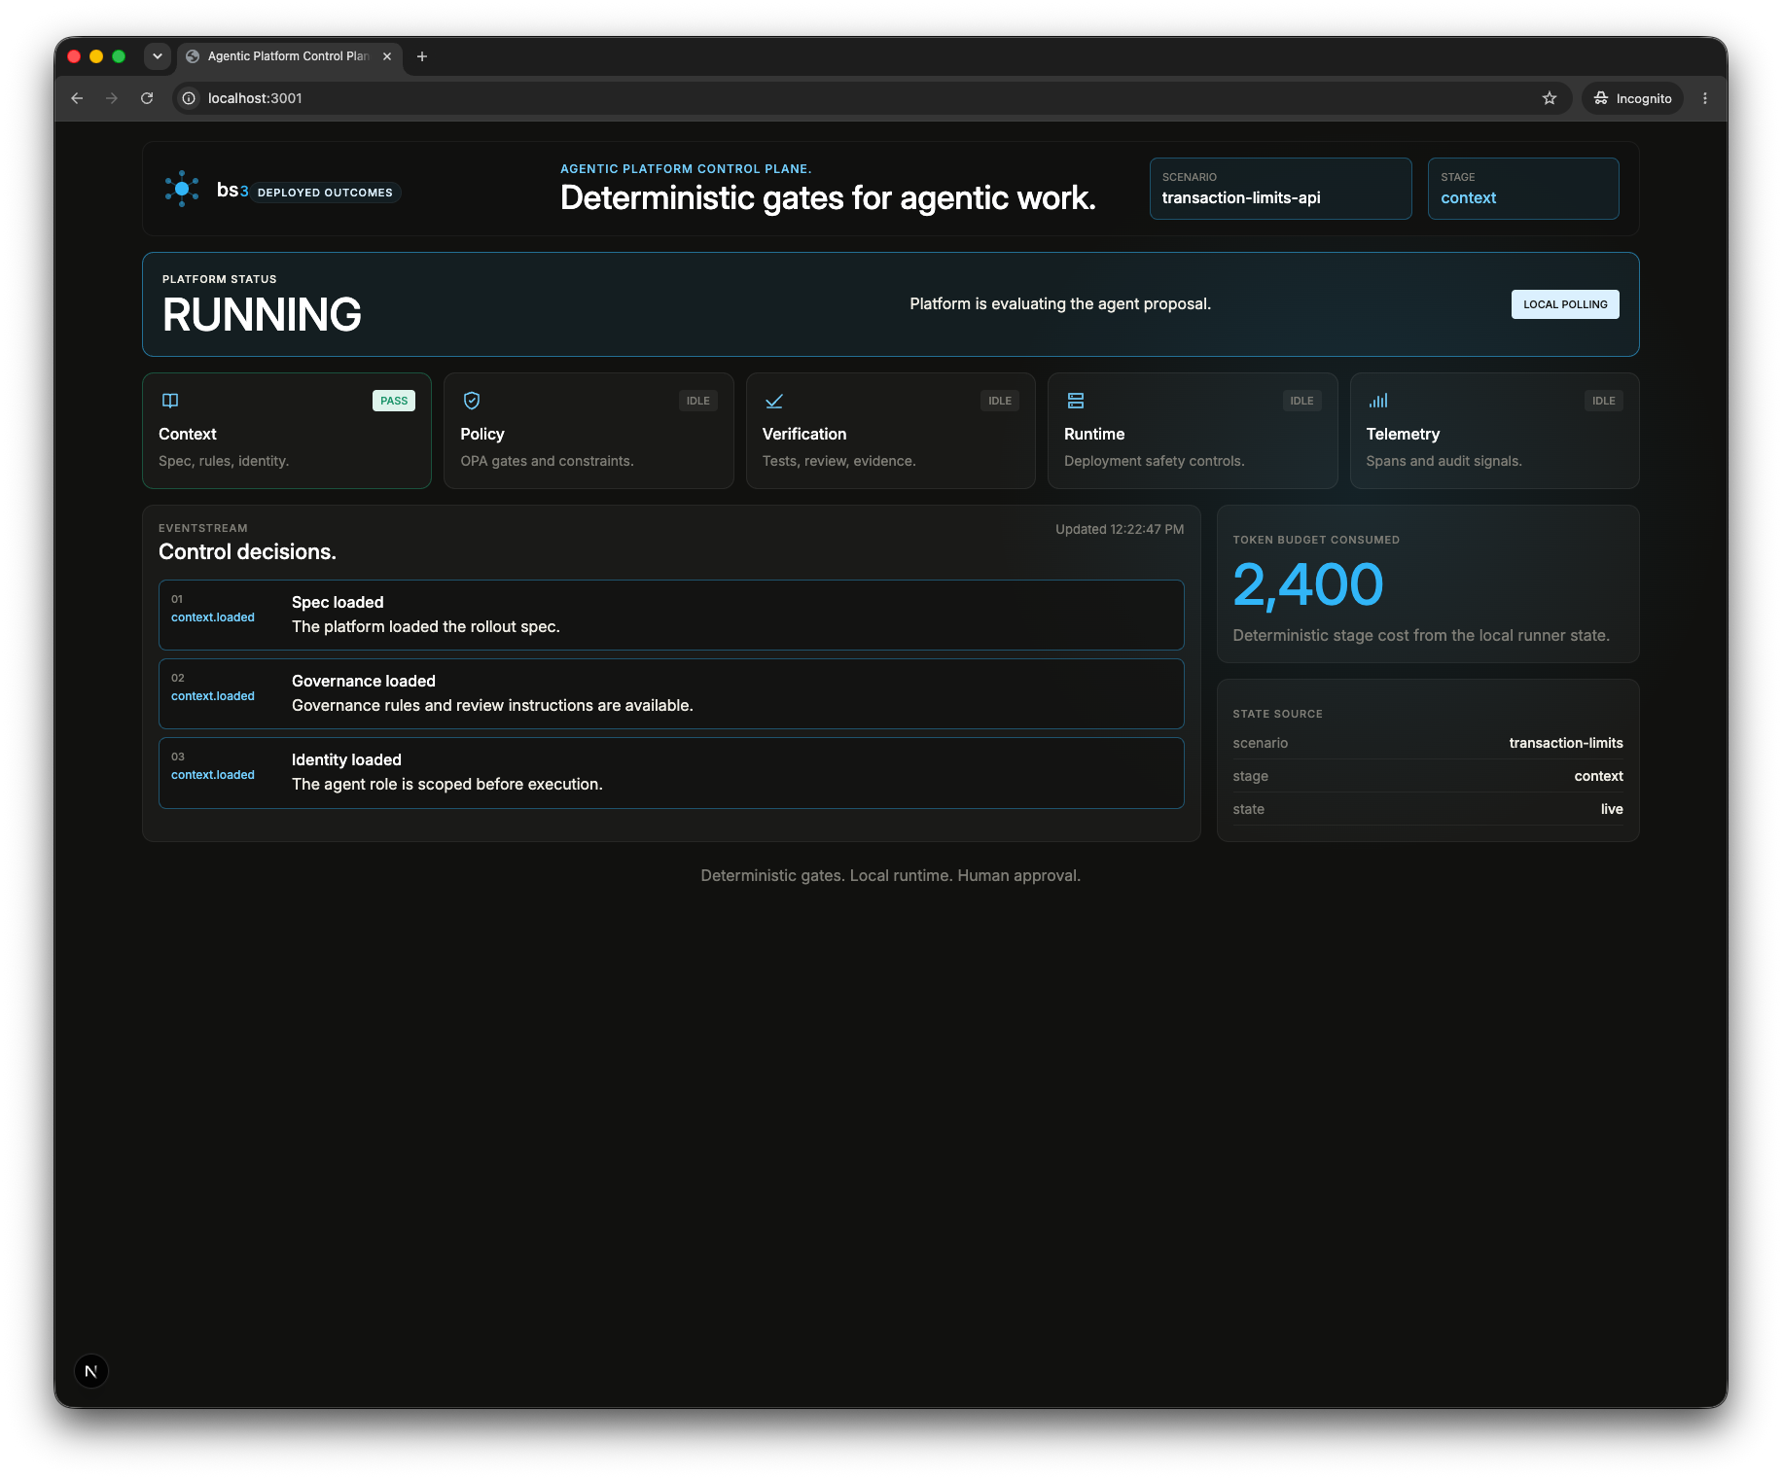The height and width of the screenshot is (1480, 1782).
Task: Open the Chrome three-dot menu
Action: point(1705,98)
